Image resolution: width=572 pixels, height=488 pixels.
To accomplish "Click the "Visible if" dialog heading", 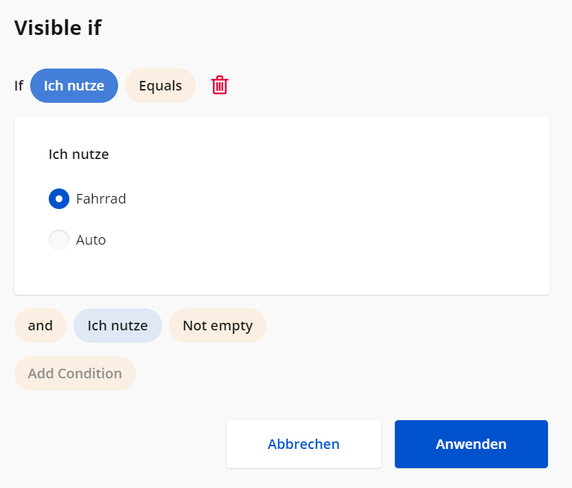I will pos(58,28).
